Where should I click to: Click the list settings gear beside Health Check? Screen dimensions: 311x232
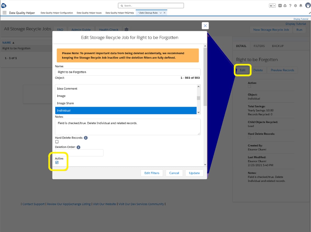coord(126,29)
